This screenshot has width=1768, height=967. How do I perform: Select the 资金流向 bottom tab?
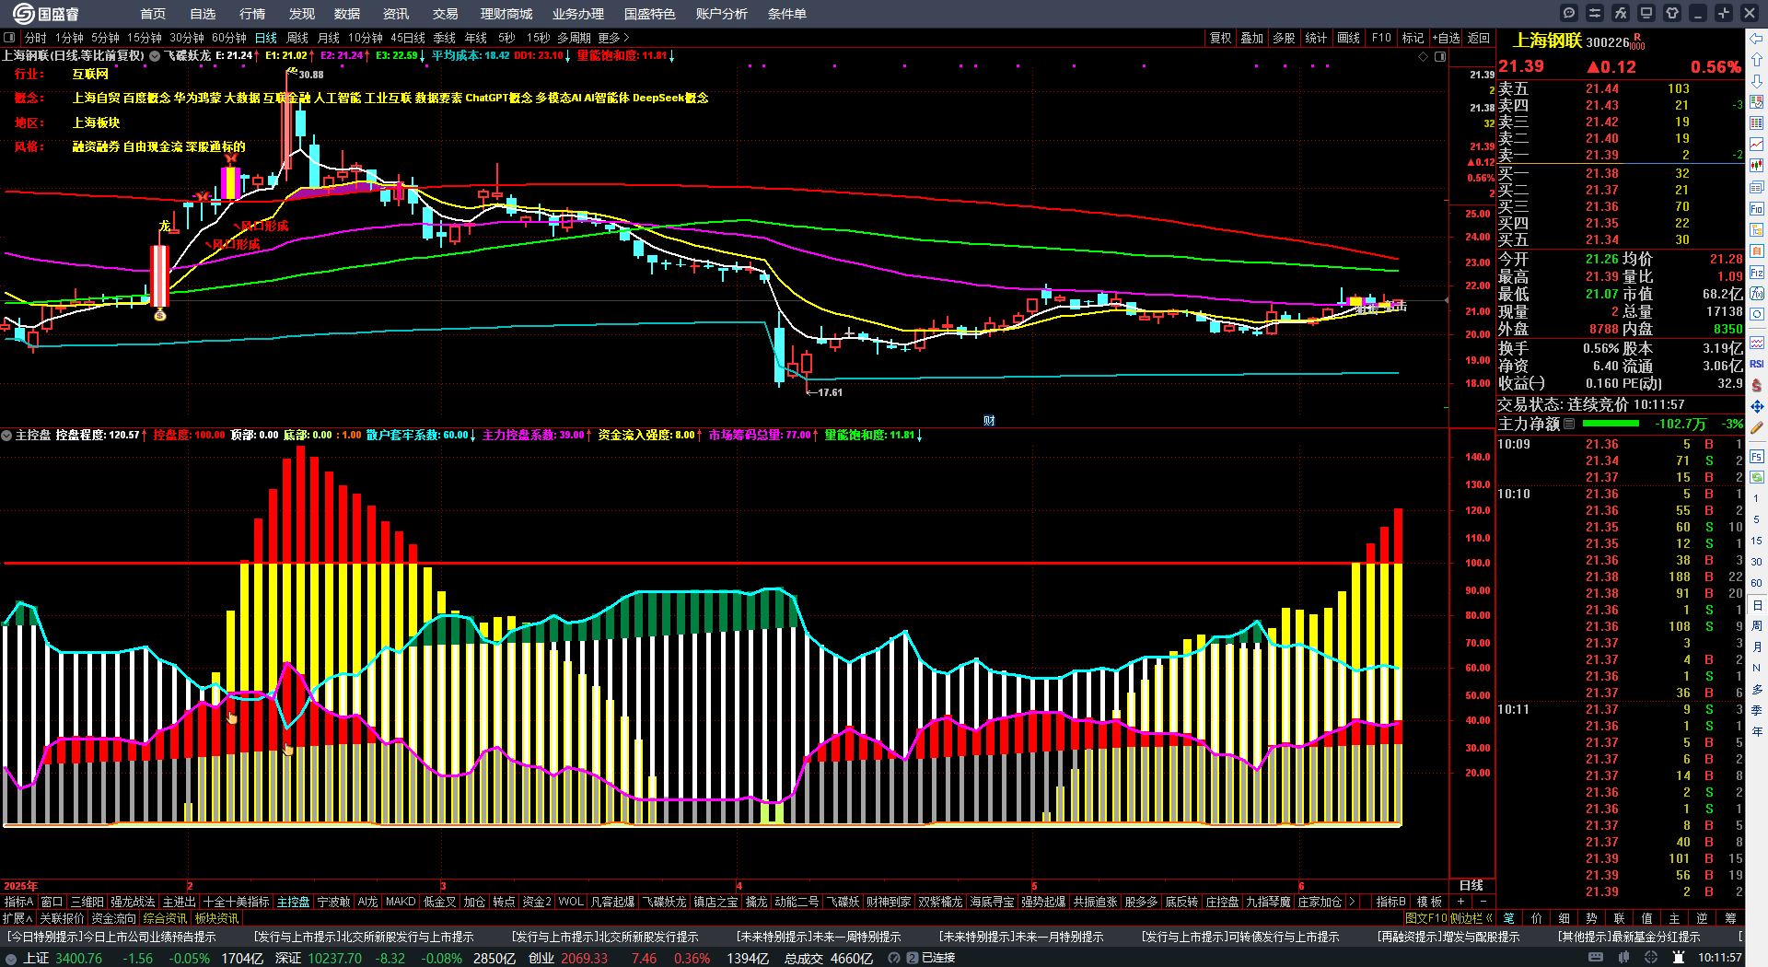coord(114,918)
